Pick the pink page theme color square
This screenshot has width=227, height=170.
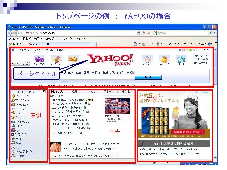(x=183, y=50)
